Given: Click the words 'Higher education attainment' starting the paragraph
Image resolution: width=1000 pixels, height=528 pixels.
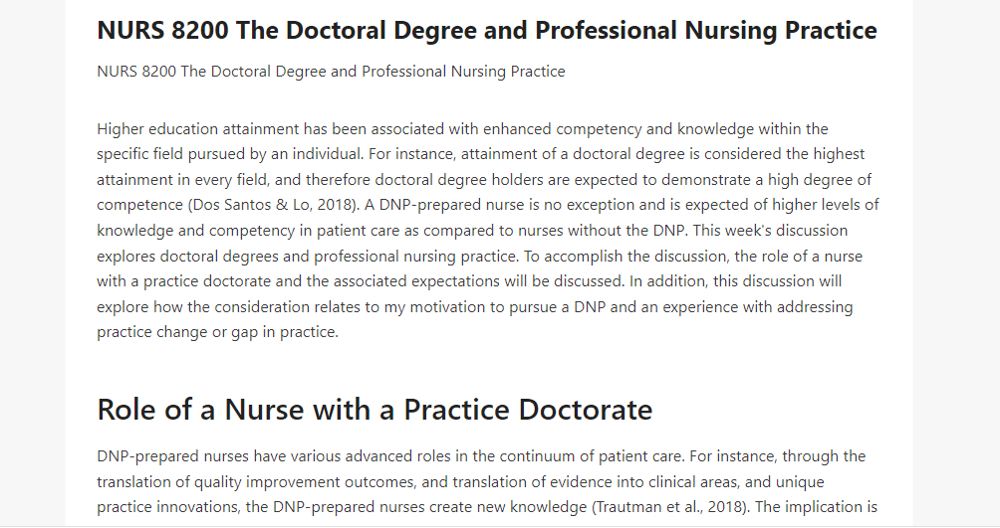Looking at the screenshot, I should (197, 128).
